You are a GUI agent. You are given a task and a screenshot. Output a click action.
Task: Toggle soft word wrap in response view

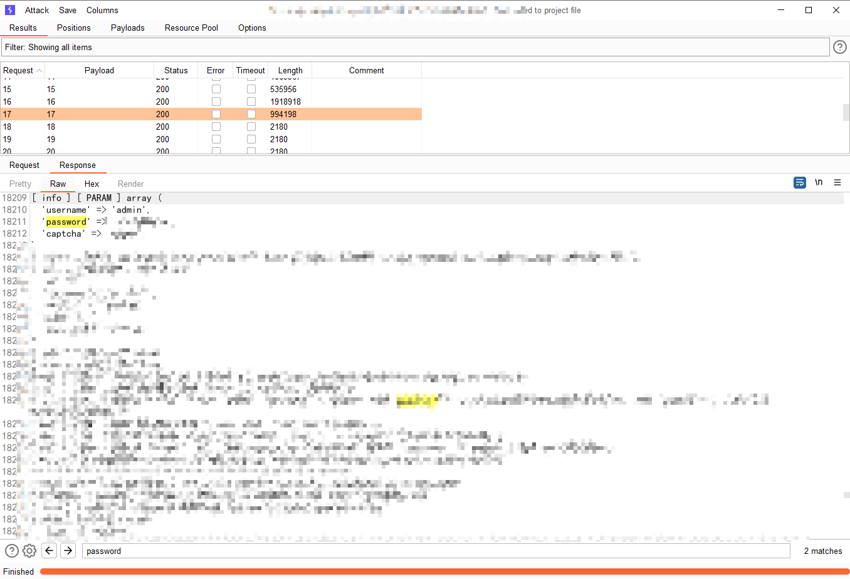800,182
